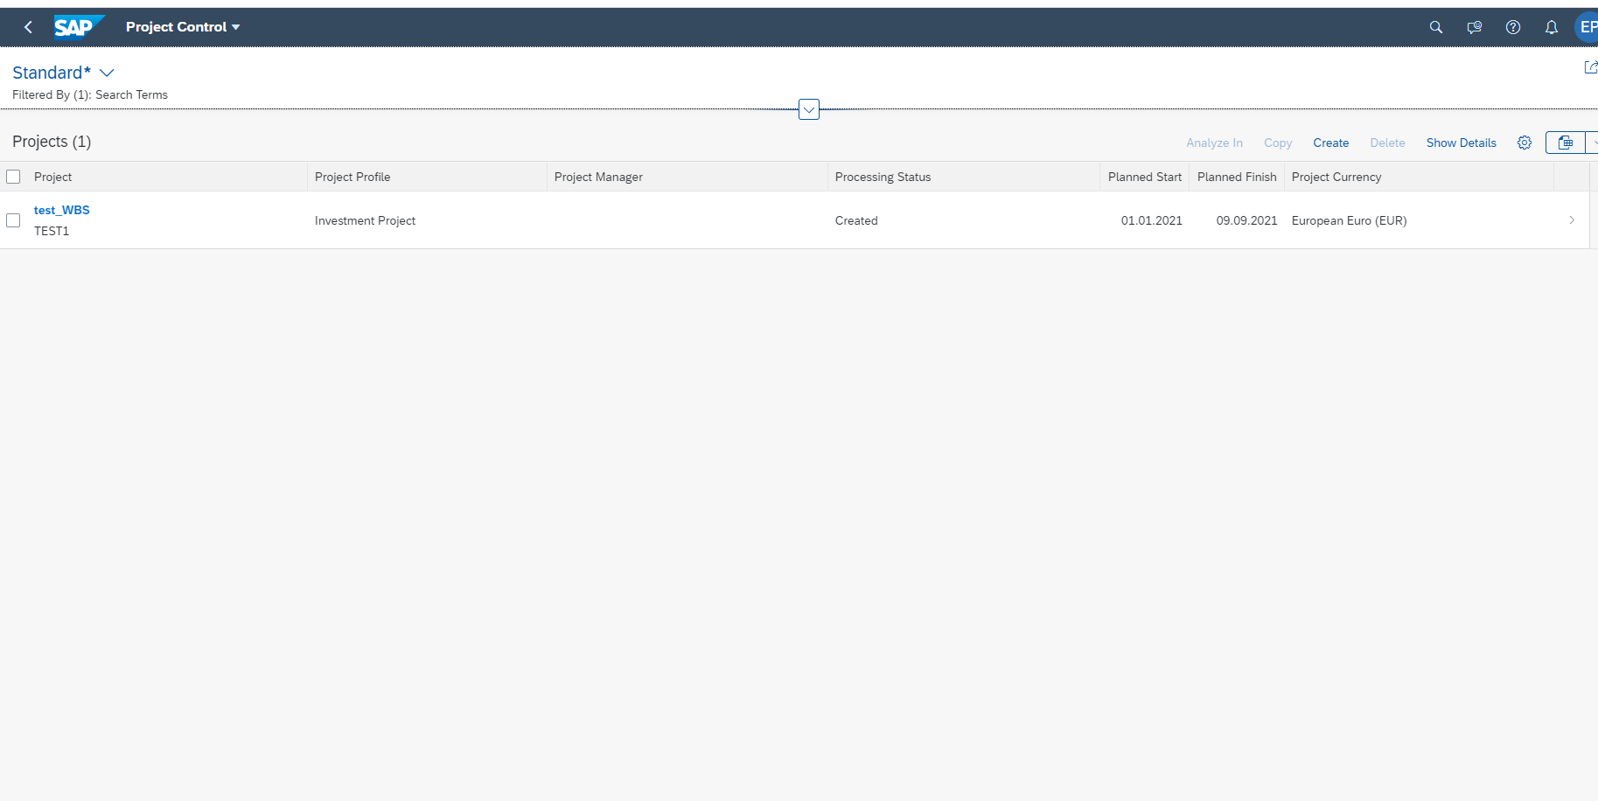Open the EP user profile avatar
The image size is (1598, 801).
[1587, 27]
